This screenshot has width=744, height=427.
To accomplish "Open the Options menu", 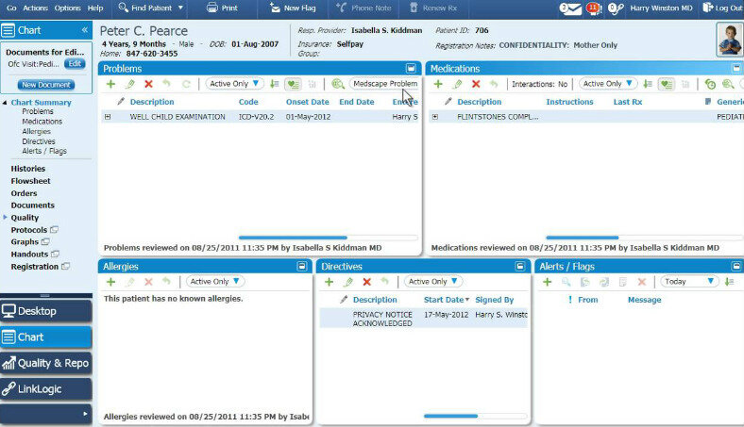I will click(67, 8).
